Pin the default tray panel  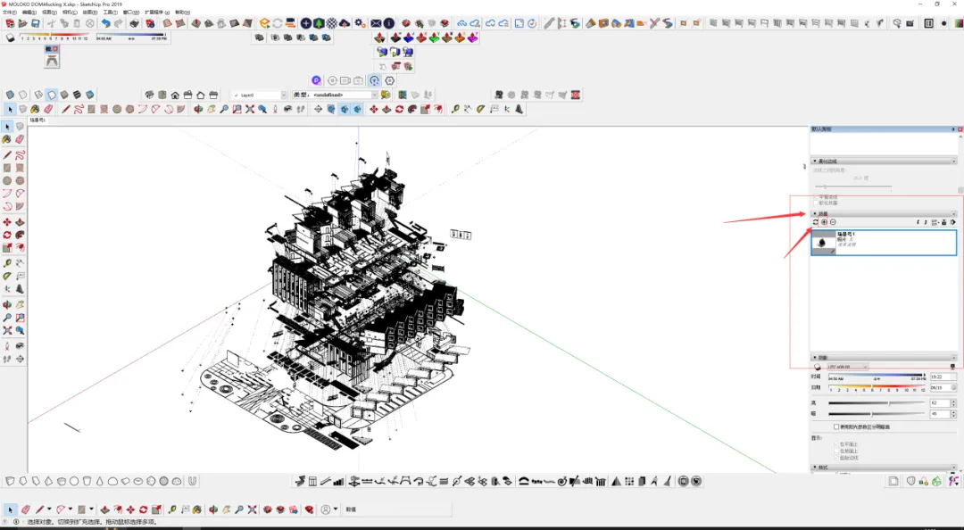[953, 129]
